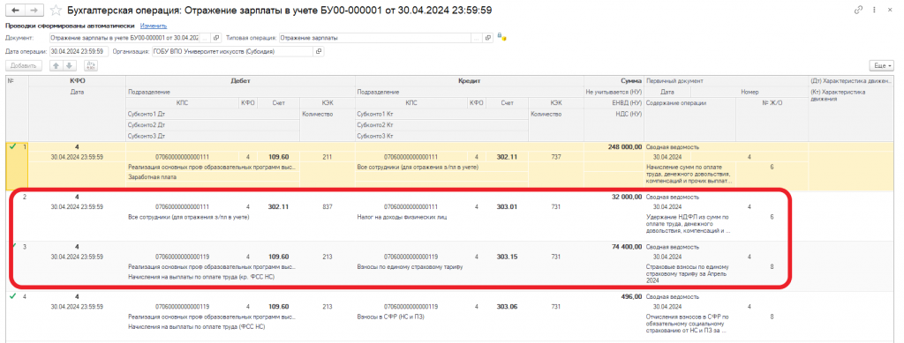Go back with the left arrow button
This screenshot has height=343, width=904.
pos(16,10)
